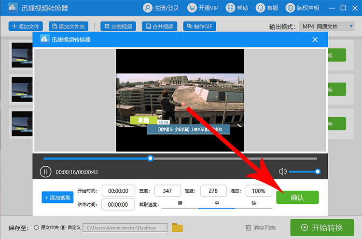This screenshot has width=362, height=239.
Task: Maximize the main application window
Action: tap(343, 8)
